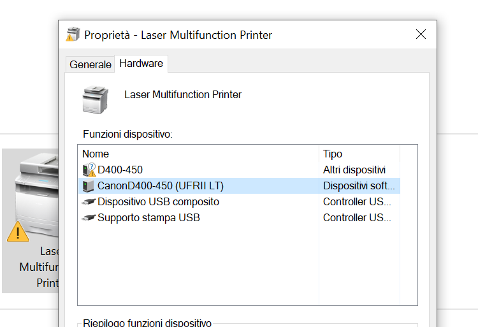Click the Dispositivo USB composito plug icon

point(89,202)
